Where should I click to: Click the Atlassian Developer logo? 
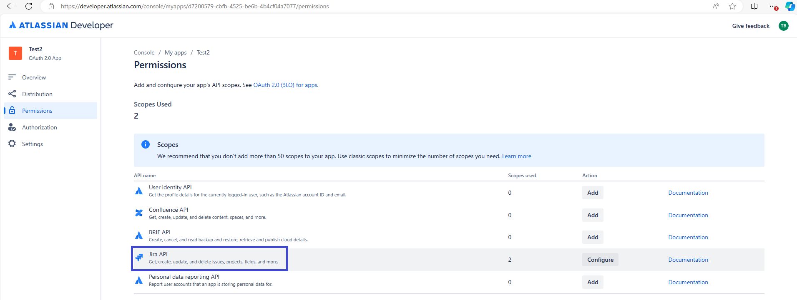[61, 25]
